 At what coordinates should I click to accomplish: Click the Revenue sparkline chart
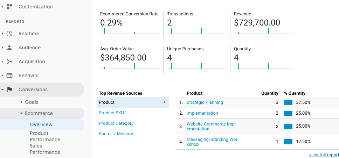point(264,31)
